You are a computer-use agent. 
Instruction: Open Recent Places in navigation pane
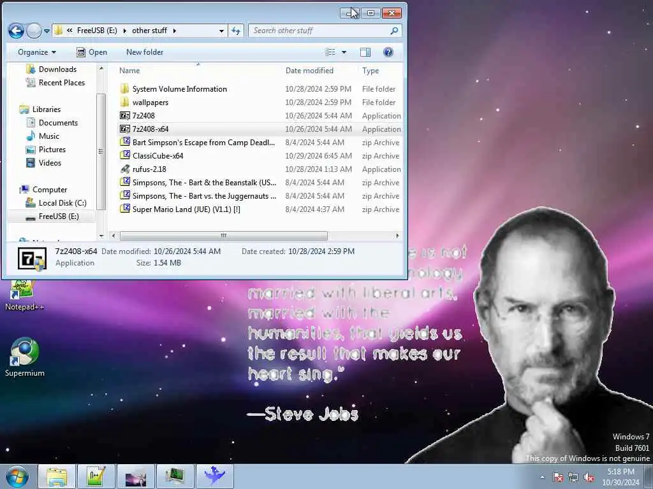point(62,83)
